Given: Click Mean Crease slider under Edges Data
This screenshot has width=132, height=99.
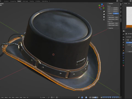Looking at the screenshot, I should point(113,25).
